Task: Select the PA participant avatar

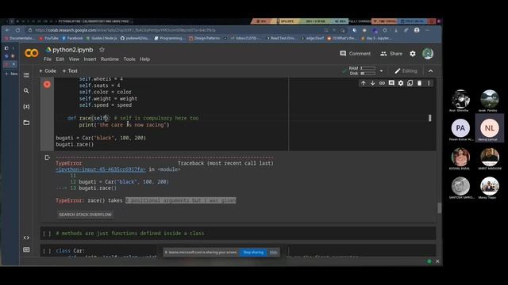Action: point(460,128)
